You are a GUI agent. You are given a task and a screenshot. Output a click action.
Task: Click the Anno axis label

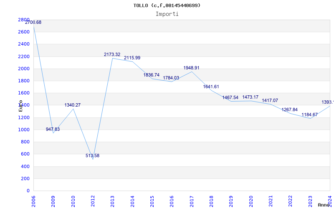(323, 205)
